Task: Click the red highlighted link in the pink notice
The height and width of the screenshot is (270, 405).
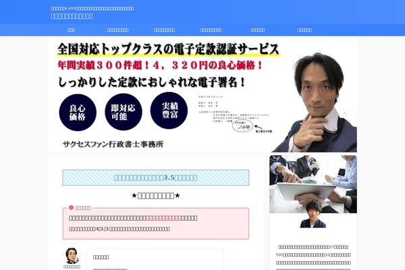Action: [163, 218]
